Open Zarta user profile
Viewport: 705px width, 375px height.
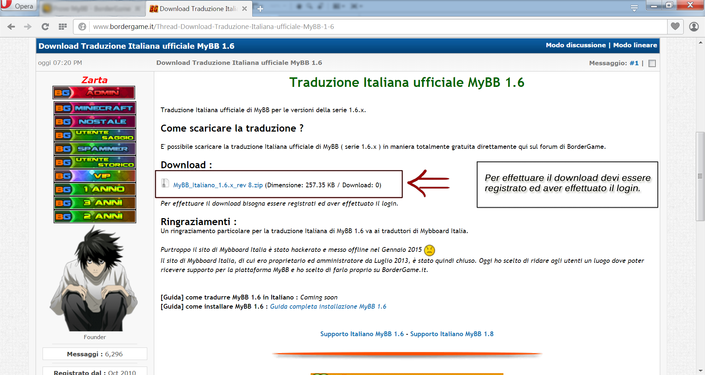pyautogui.click(x=94, y=80)
